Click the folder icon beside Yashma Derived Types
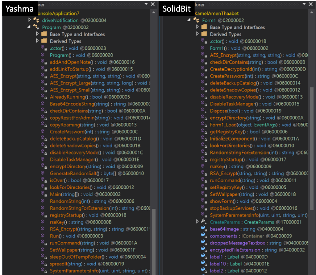 click(44, 41)
